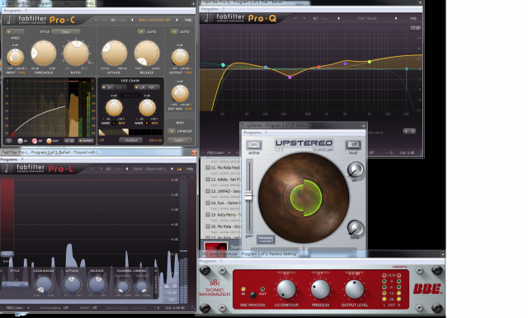Image resolution: width=528 pixels, height=318 pixels.
Task: Click the Pro-C 'out' level display button
Action: pyautogui.click(x=49, y=141)
